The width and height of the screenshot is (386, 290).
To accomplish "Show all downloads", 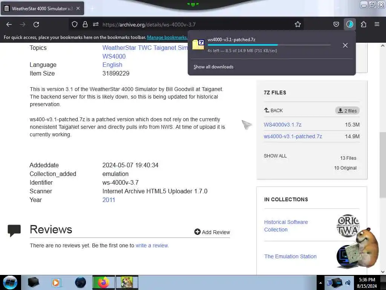I will (213, 67).
